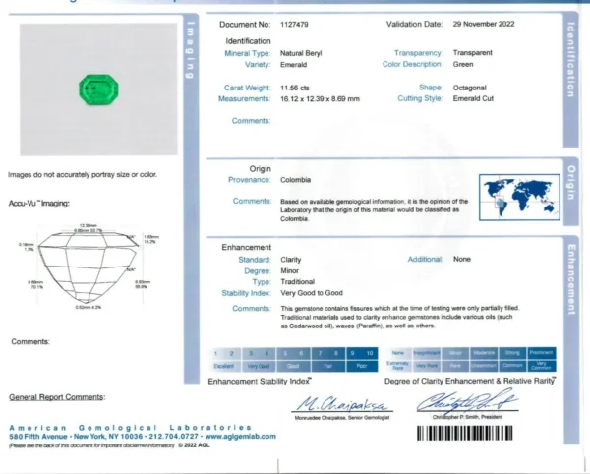This screenshot has height=474, width=590.
Task: Click 'Monruedee Chaipaksa, Senior Gemologist' caption
Action: pyautogui.click(x=342, y=418)
